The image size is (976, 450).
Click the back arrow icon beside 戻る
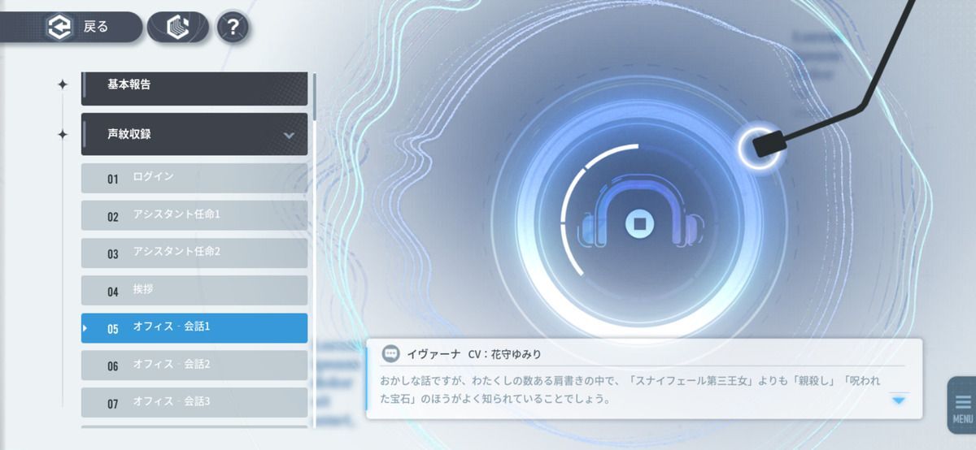pos(59,28)
